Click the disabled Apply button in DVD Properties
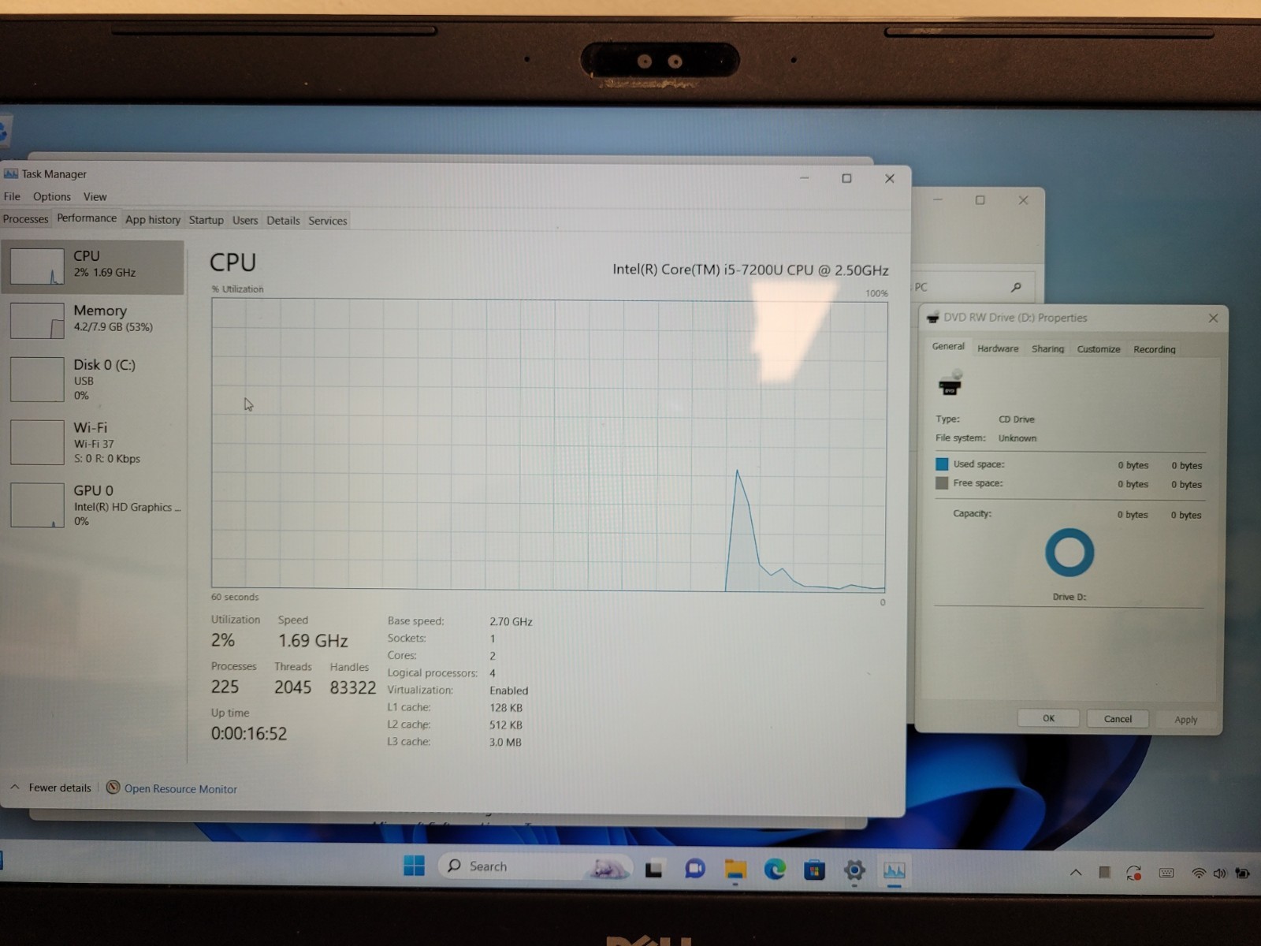Viewport: 1261px width, 946px height. tap(1186, 720)
